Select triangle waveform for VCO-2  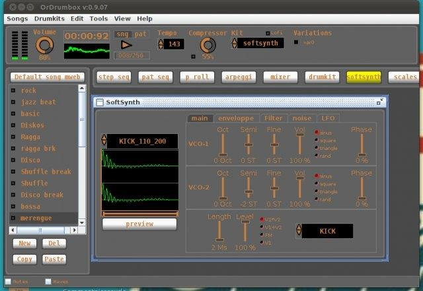[318, 191]
